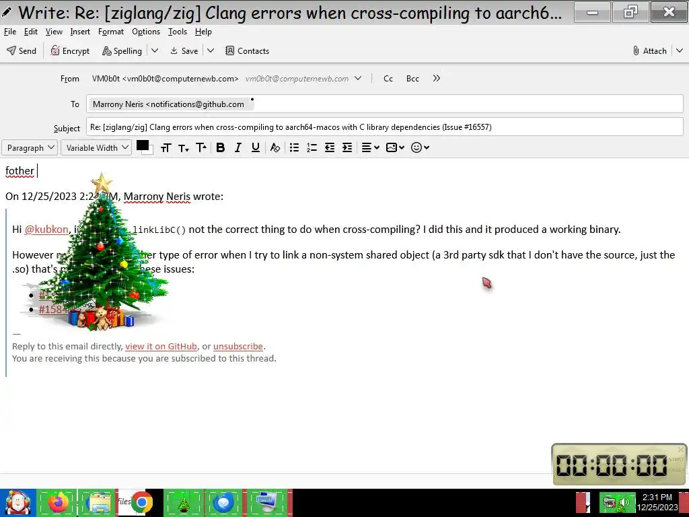Add a Cc address field

pyautogui.click(x=388, y=79)
